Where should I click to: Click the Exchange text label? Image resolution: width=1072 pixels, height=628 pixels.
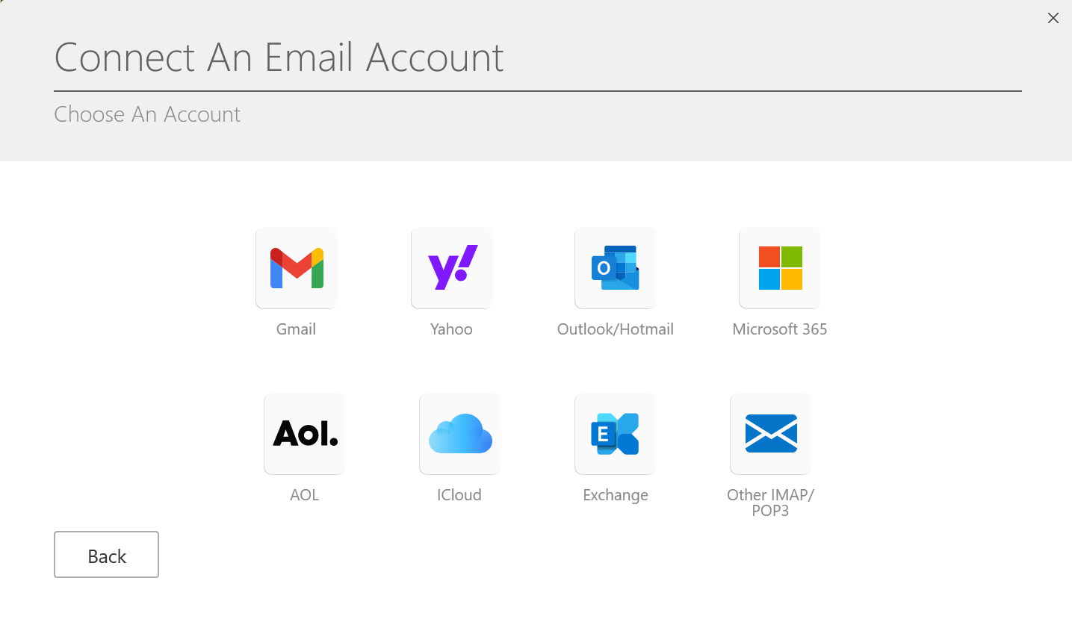tap(616, 495)
